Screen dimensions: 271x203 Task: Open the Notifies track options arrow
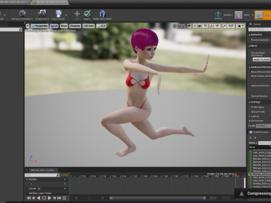coord(65,179)
